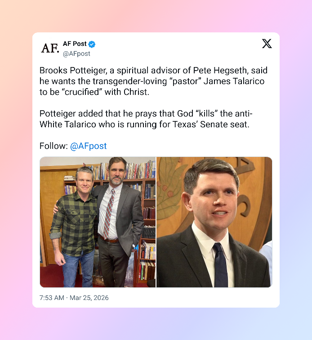Click the X logo icon

click(x=267, y=44)
